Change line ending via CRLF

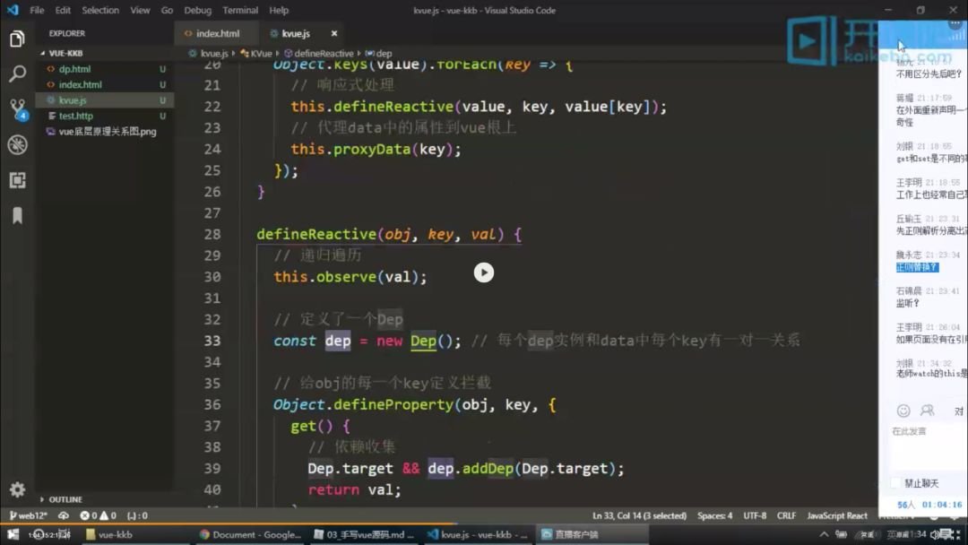[x=786, y=515]
